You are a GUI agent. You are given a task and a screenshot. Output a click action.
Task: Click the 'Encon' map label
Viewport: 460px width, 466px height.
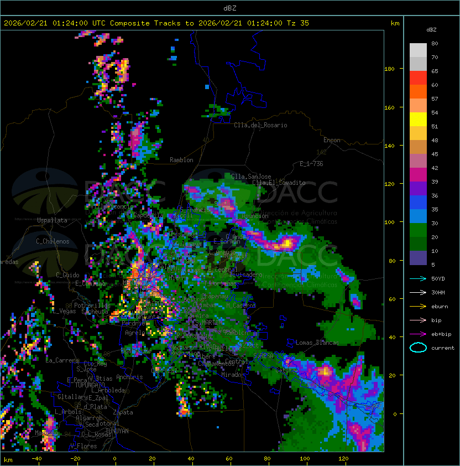[x=332, y=140]
